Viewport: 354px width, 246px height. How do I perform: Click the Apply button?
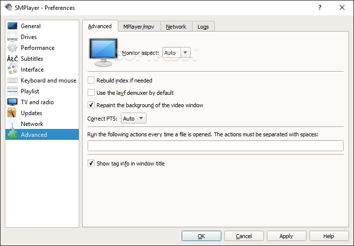click(x=286, y=236)
